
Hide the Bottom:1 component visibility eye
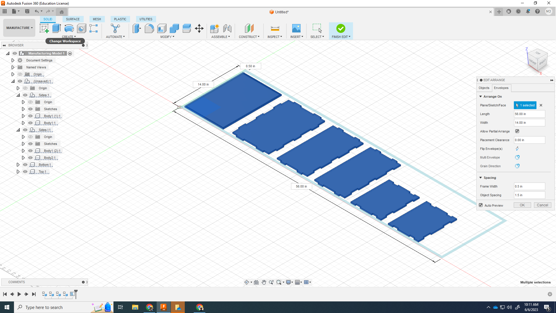tap(25, 165)
